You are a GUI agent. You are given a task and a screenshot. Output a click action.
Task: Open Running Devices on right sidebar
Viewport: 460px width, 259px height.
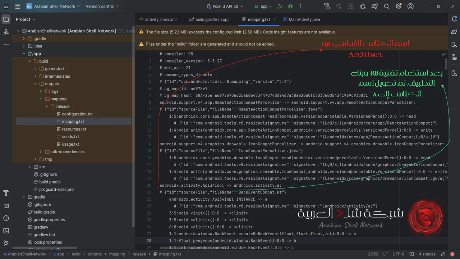point(454,57)
